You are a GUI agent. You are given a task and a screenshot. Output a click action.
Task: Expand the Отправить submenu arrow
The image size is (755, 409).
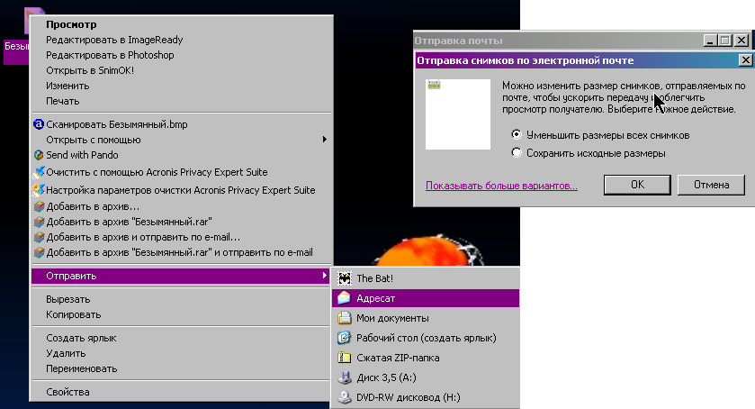(324, 275)
